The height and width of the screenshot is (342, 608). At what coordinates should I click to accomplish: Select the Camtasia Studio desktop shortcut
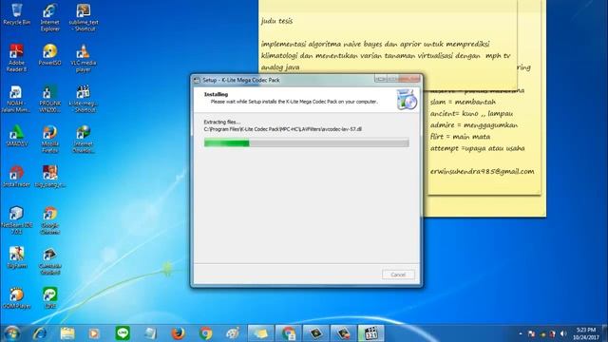pyautogui.click(x=50, y=261)
